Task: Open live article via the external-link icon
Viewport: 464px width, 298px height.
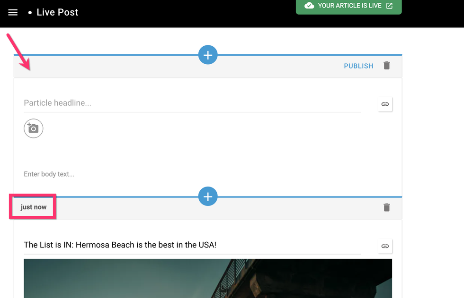Action: click(389, 6)
